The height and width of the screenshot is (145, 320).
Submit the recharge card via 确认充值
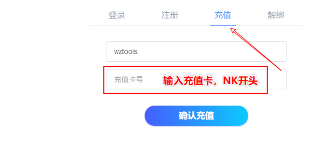pos(196,116)
